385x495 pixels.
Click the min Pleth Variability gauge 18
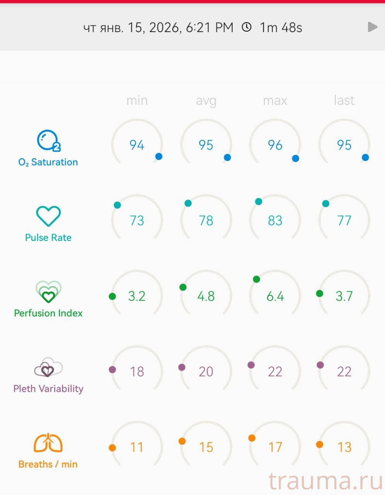click(x=137, y=371)
